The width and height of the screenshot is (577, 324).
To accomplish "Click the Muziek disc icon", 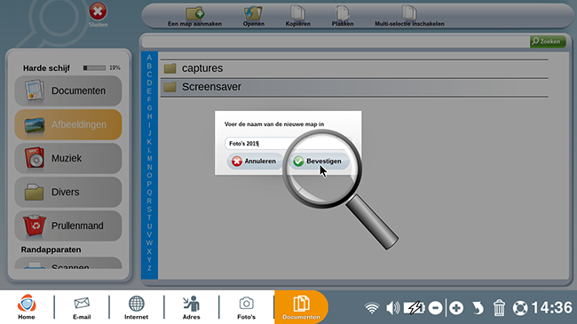I will [x=35, y=158].
